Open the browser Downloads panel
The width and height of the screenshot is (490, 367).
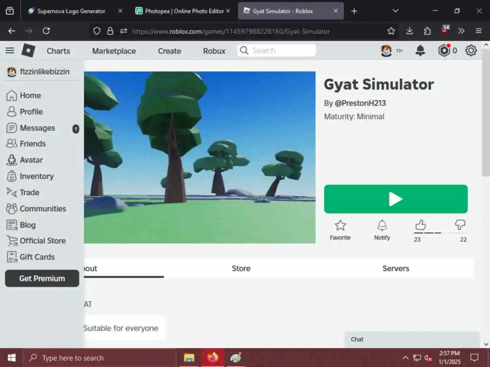[410, 31]
